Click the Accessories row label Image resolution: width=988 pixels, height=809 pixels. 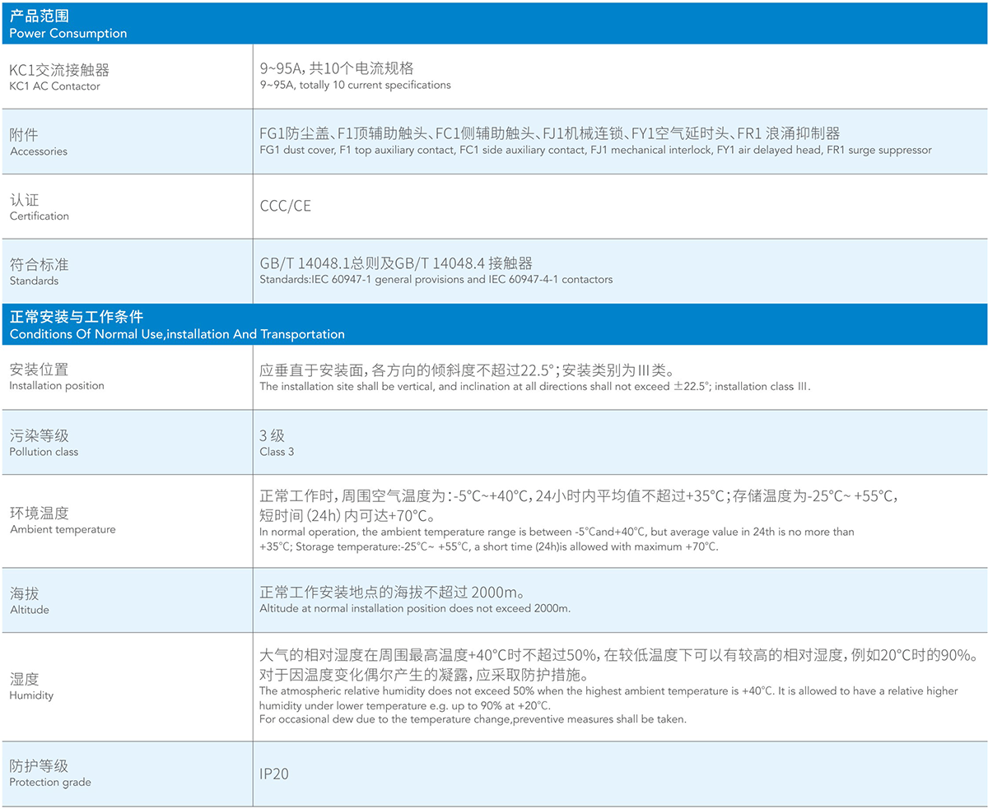(x=38, y=142)
